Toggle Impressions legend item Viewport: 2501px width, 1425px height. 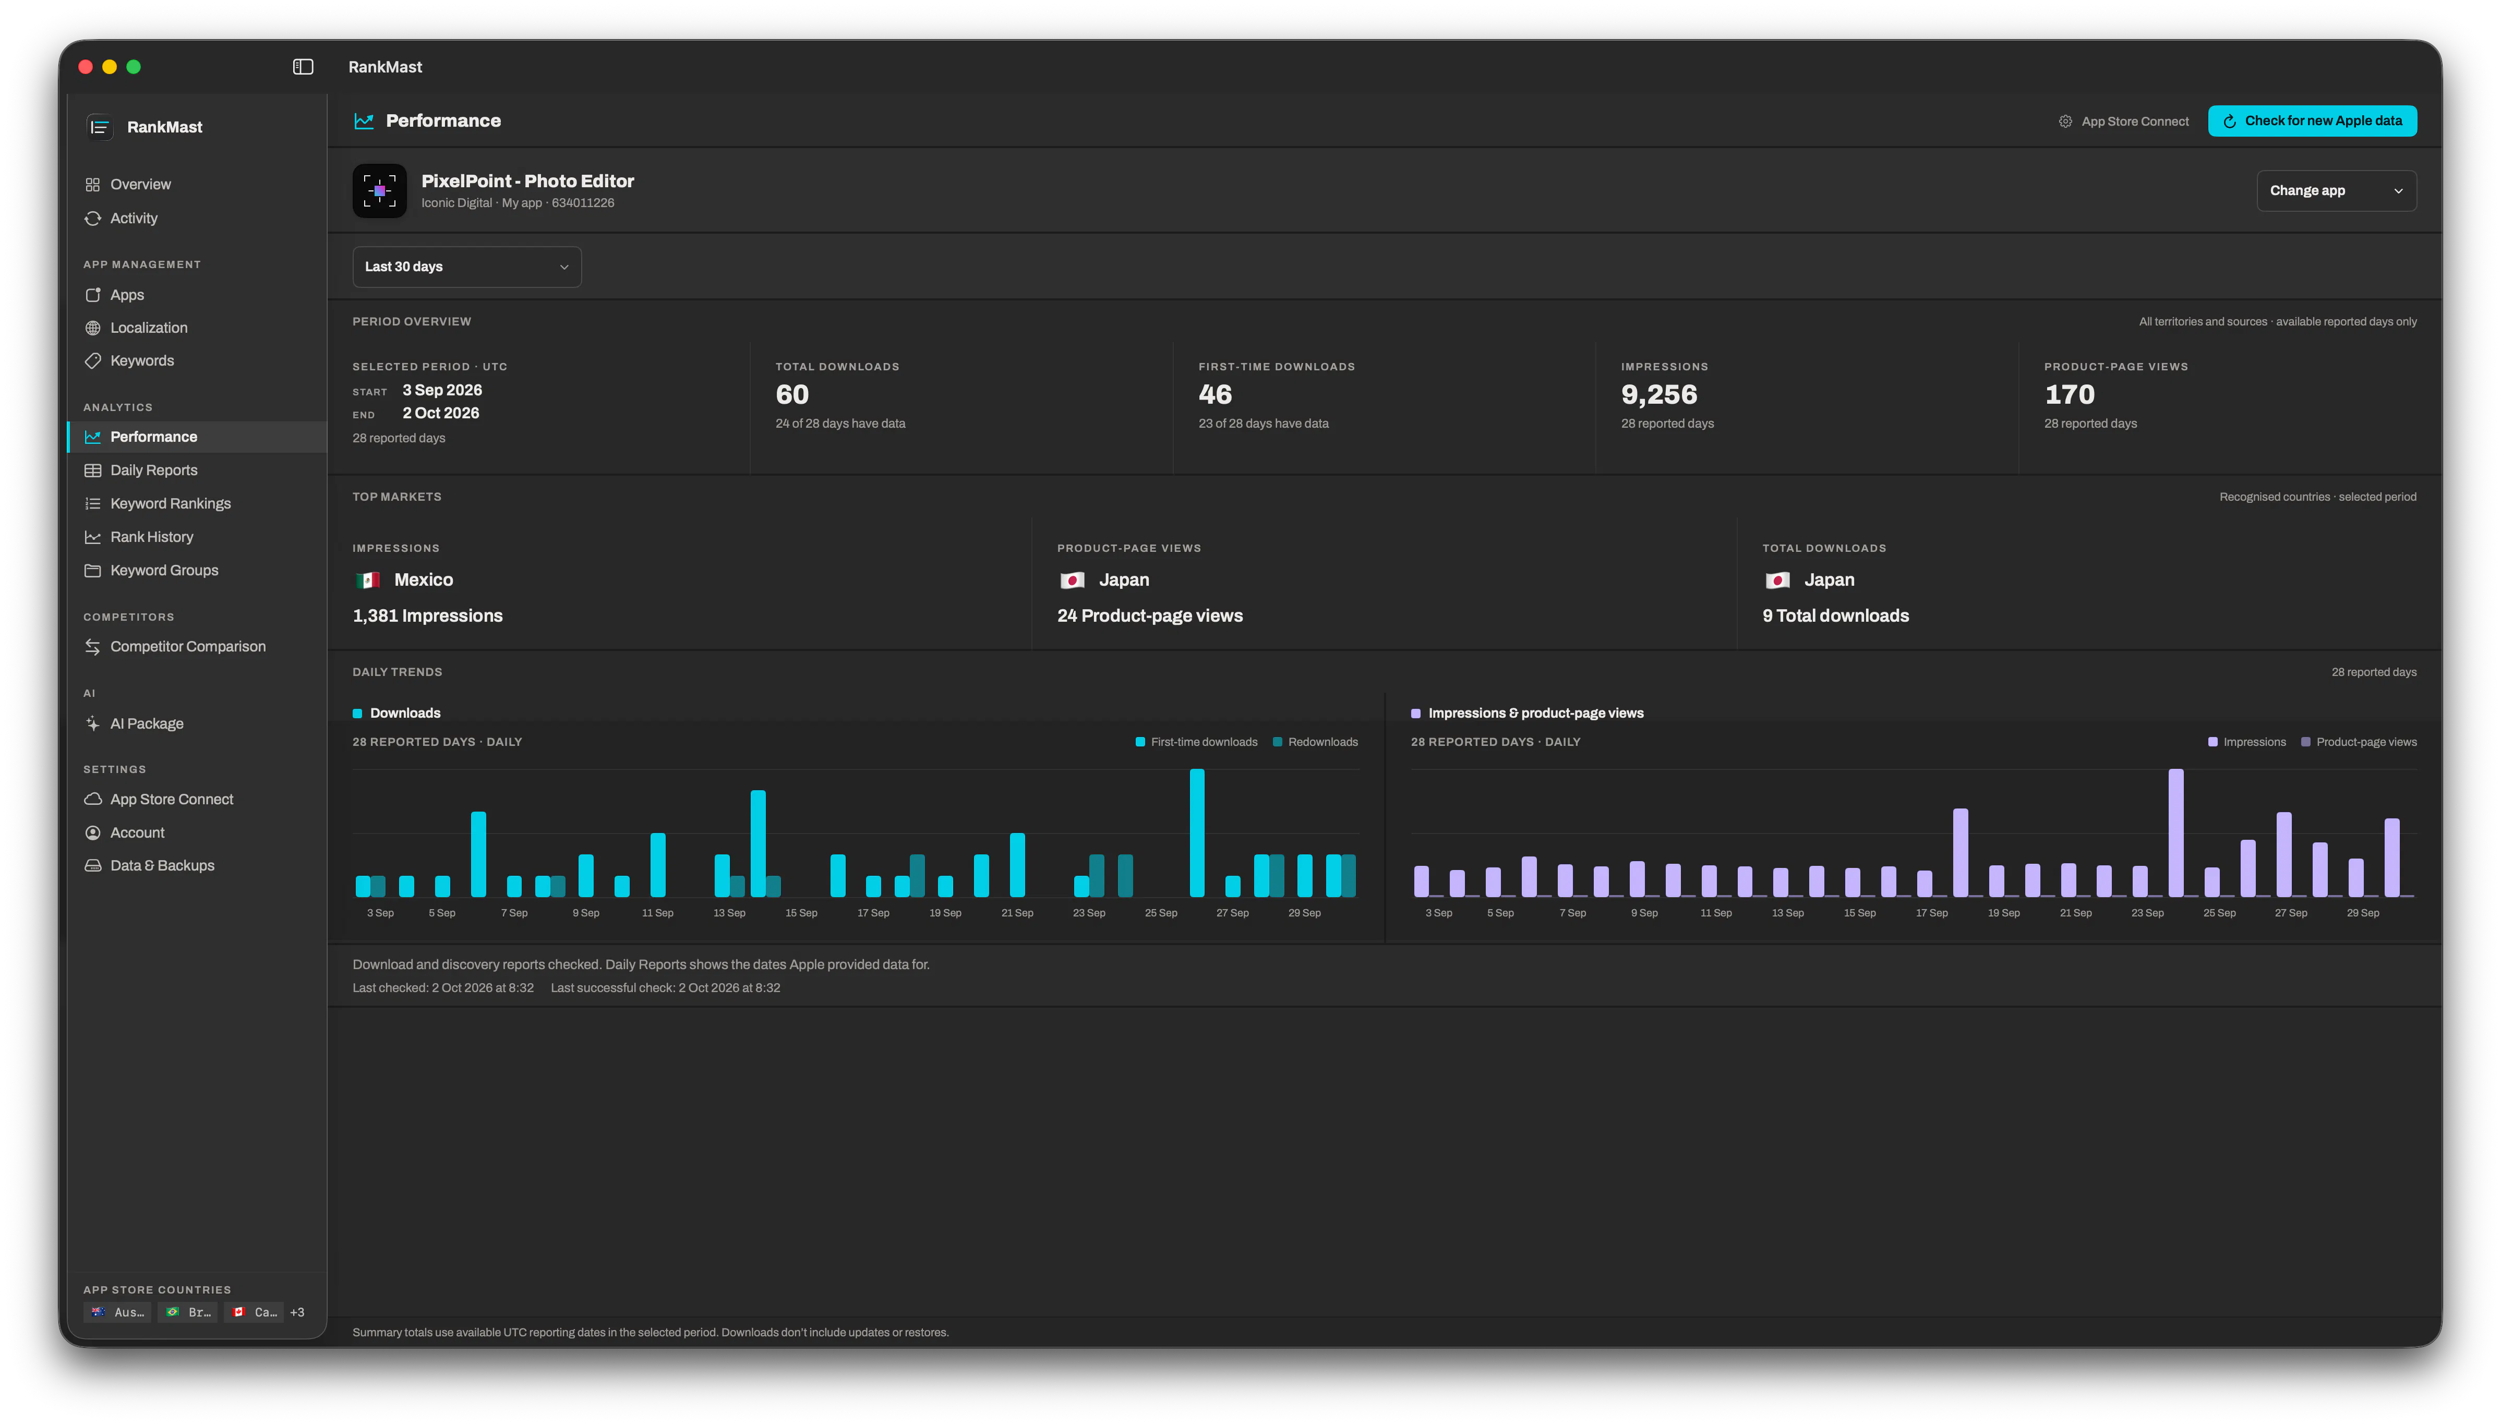[2246, 742]
